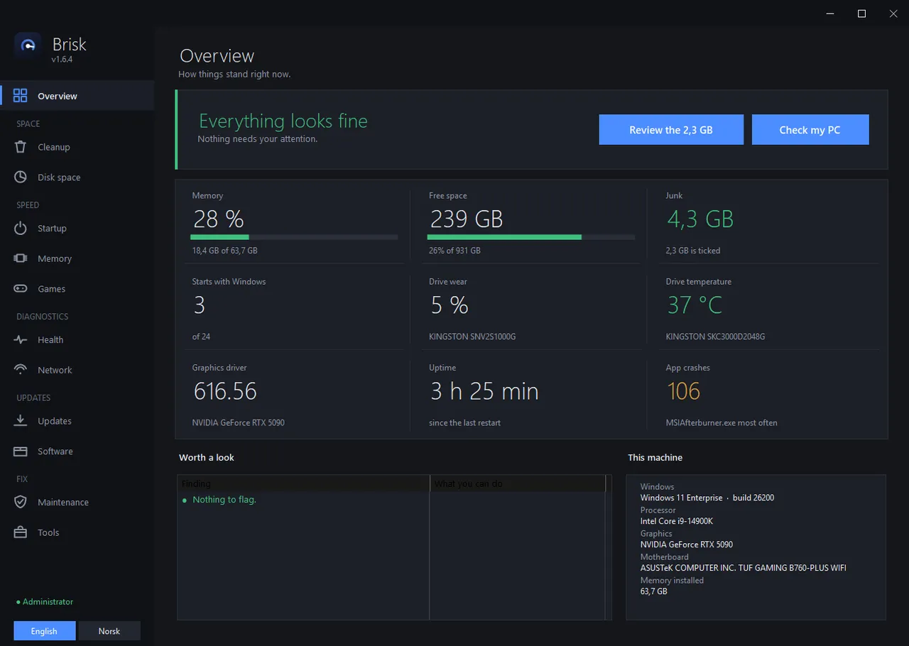
Task: Click MSIAfterburner.exe most often text
Action: coord(722,423)
